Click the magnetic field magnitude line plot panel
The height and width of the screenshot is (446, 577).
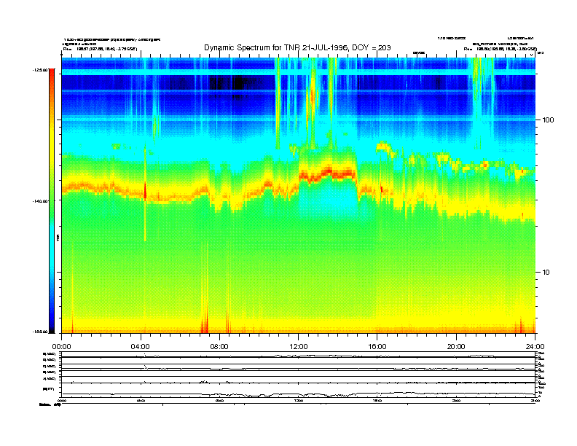298,390
